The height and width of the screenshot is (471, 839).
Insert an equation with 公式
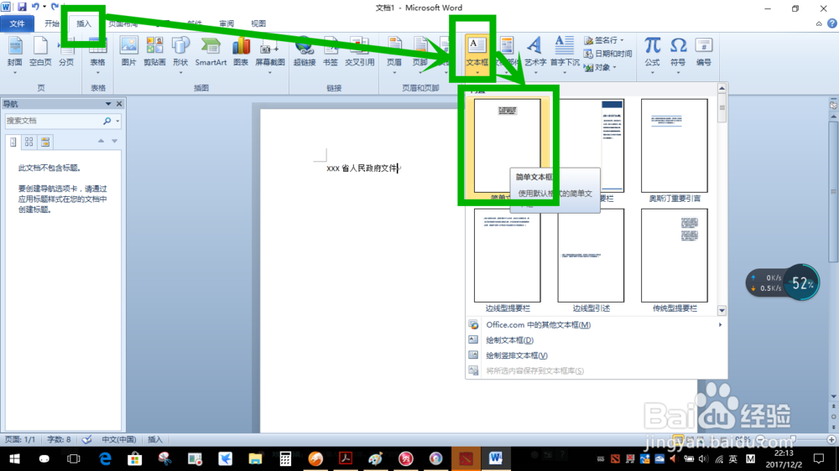(652, 53)
